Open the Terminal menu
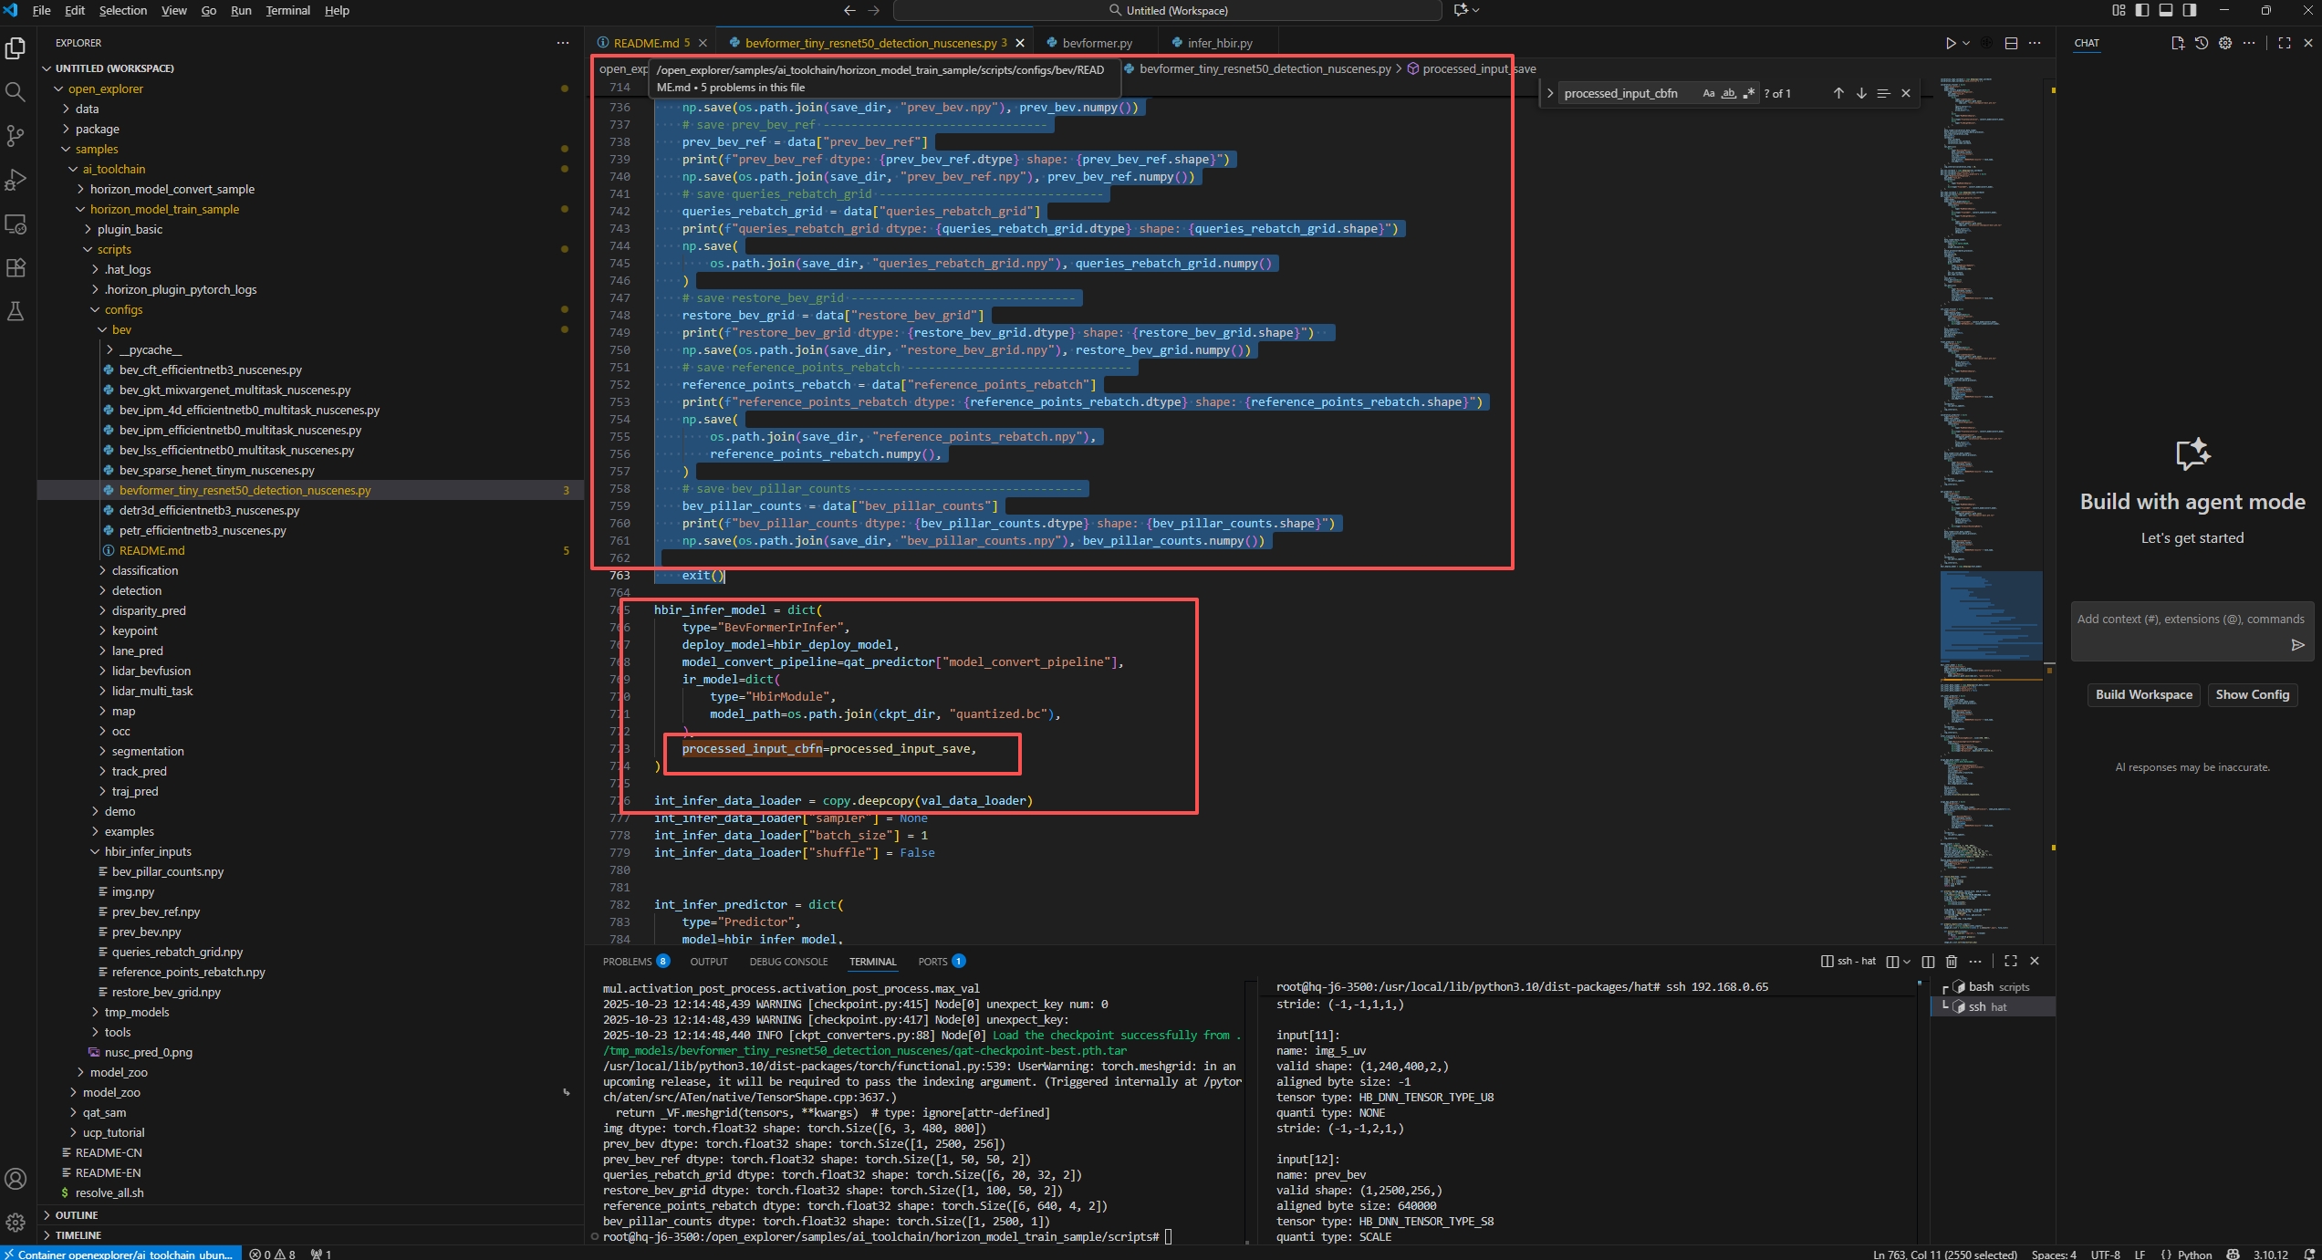Screen dimensions: 2322x1260 (287, 10)
